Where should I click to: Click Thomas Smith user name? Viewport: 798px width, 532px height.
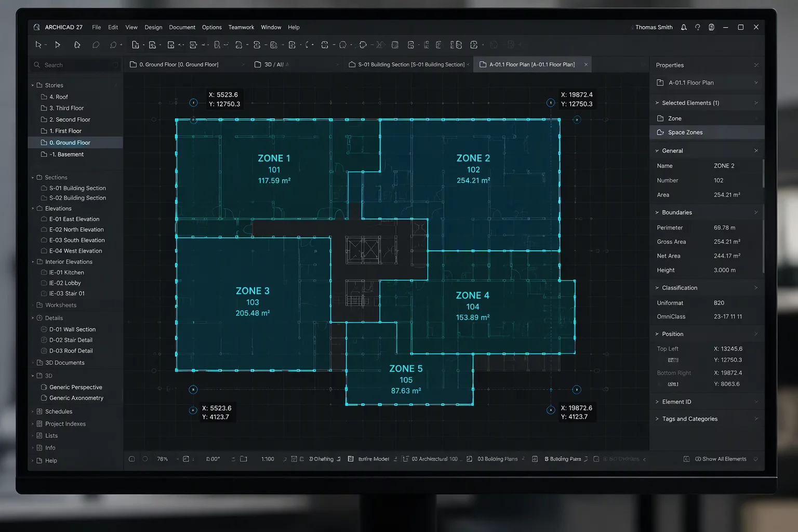coord(654,27)
